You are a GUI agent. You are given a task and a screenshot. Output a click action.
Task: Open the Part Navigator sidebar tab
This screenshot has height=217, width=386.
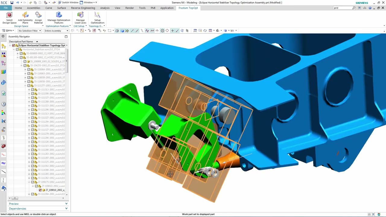(4, 63)
